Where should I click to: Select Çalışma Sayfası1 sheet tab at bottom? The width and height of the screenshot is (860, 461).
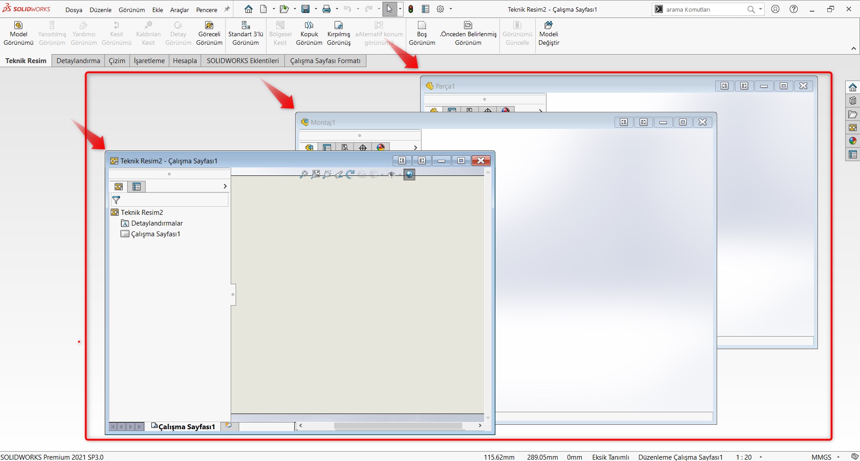(x=183, y=427)
